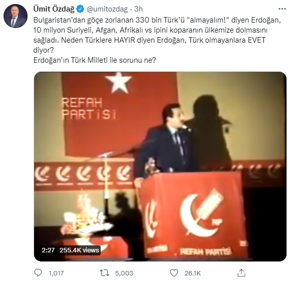294x283 pixels.
Task: Open Ümit Özdağ profile avatar
Action: click(16, 16)
